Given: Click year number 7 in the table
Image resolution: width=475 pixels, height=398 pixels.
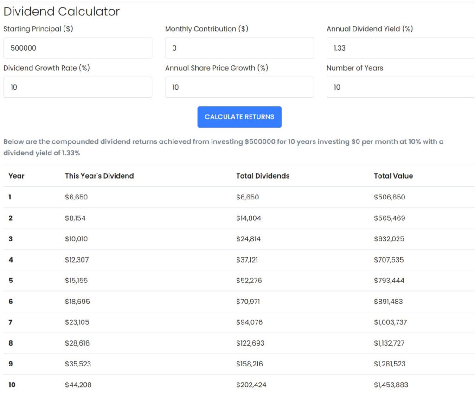Looking at the screenshot, I should point(11,322).
